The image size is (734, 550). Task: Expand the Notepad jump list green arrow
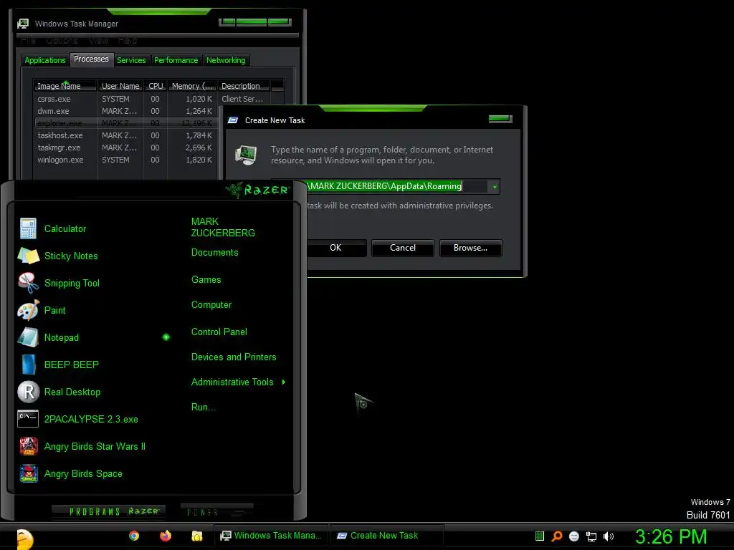coord(166,337)
